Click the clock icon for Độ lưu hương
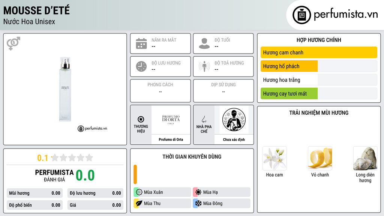Screen dimensions: 384x216 (x=141, y=66)
